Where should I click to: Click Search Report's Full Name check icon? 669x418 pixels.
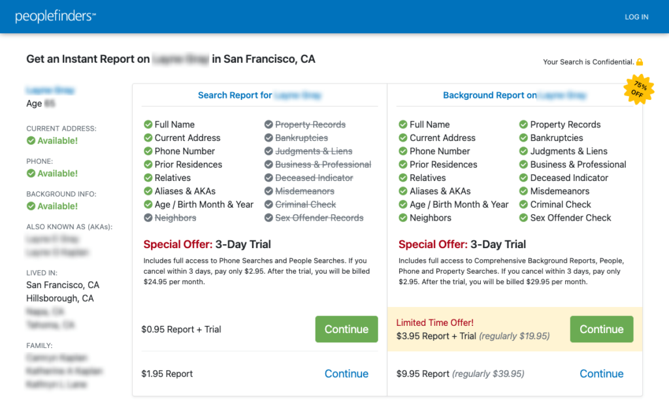(148, 125)
